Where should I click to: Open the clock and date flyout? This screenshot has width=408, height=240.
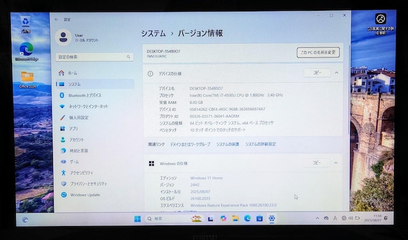click(x=373, y=218)
